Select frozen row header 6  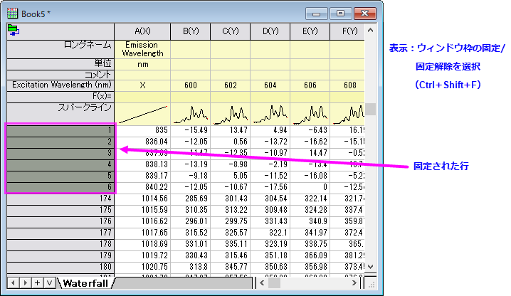click(x=60, y=187)
